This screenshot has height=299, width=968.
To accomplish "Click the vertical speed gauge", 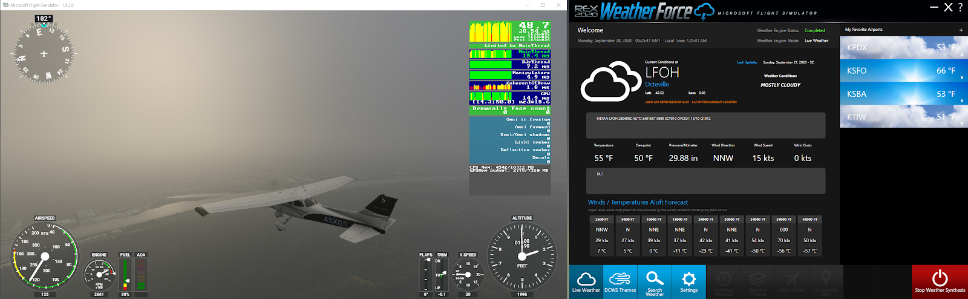I will tap(468, 275).
